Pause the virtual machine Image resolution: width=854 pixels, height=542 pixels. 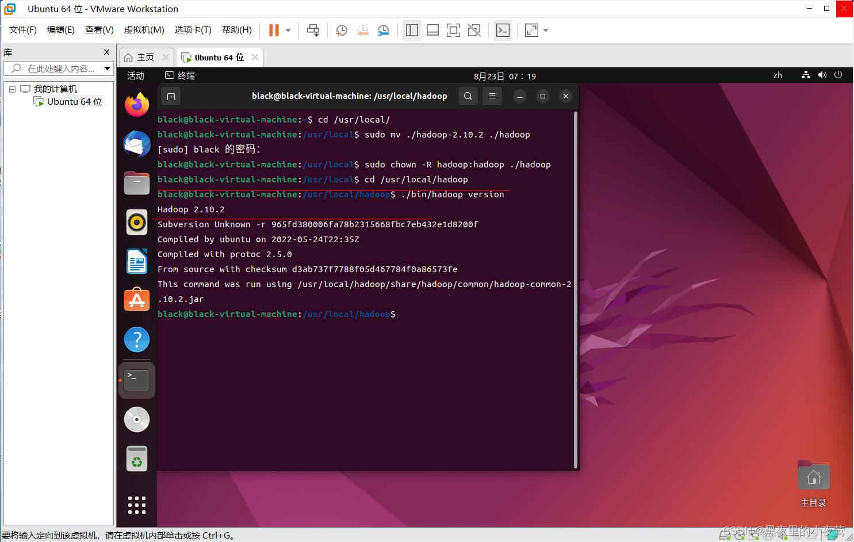[274, 30]
